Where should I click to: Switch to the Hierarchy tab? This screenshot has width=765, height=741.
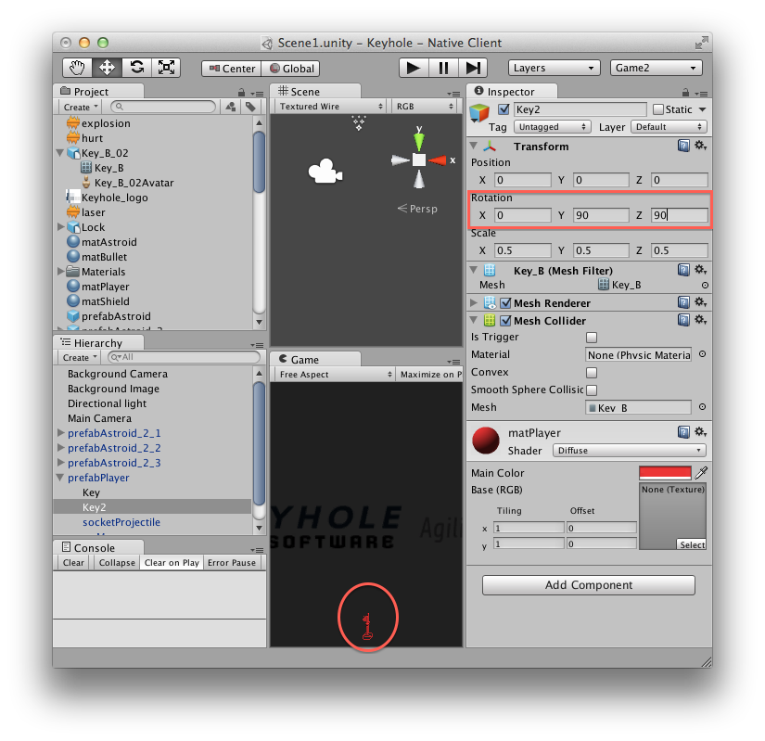pos(96,343)
